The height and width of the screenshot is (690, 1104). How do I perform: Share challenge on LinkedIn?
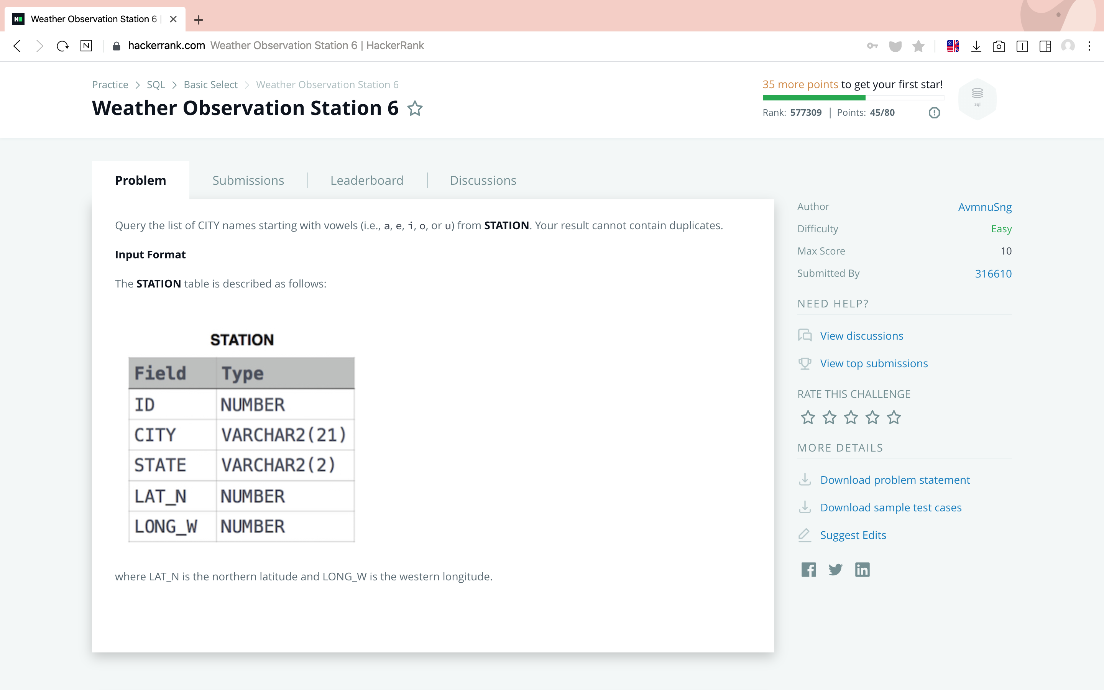862,570
